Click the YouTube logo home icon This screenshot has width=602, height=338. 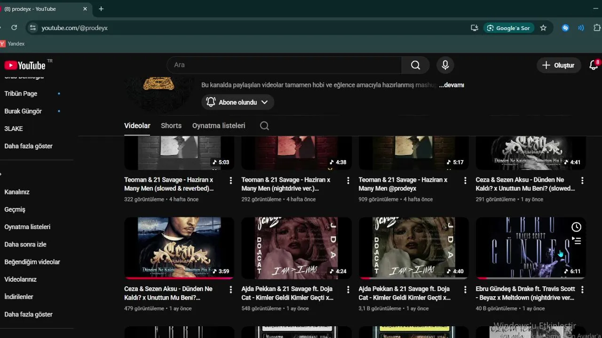(25, 65)
